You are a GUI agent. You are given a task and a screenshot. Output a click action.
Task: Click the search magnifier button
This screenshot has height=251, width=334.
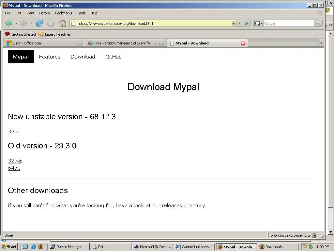click(x=318, y=23)
